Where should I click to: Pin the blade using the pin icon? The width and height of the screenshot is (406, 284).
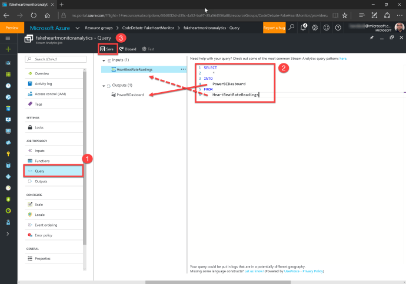(371, 38)
